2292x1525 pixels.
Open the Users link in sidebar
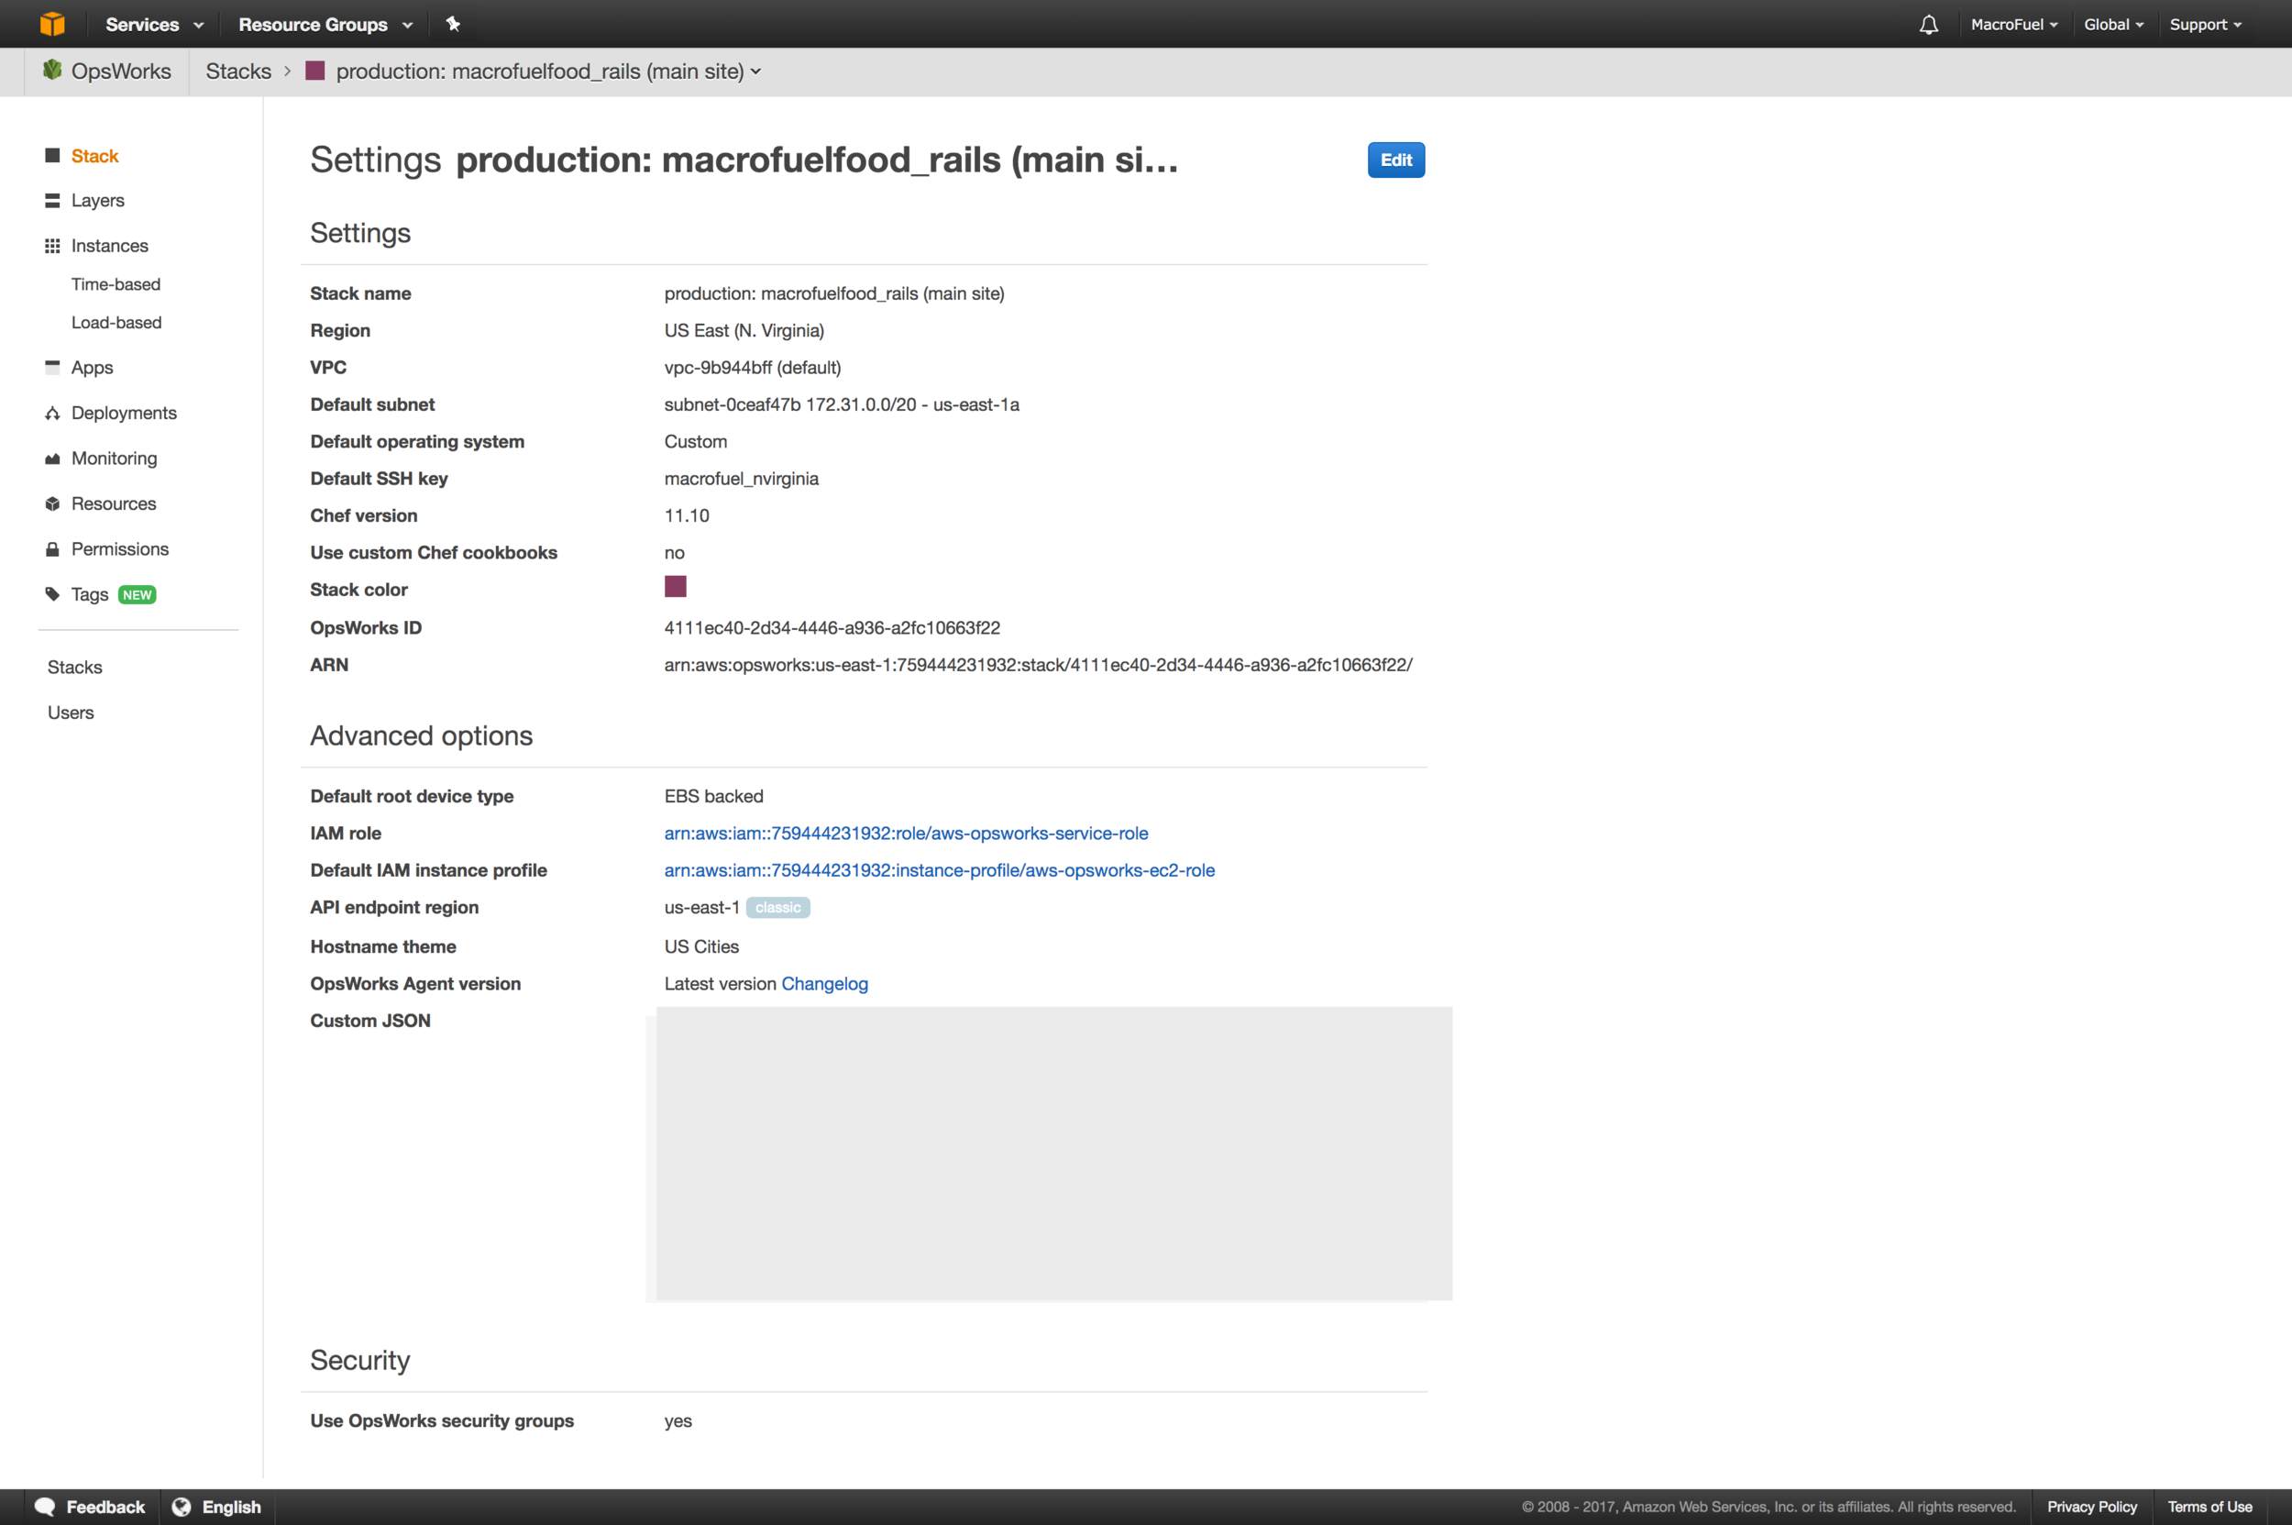(71, 713)
